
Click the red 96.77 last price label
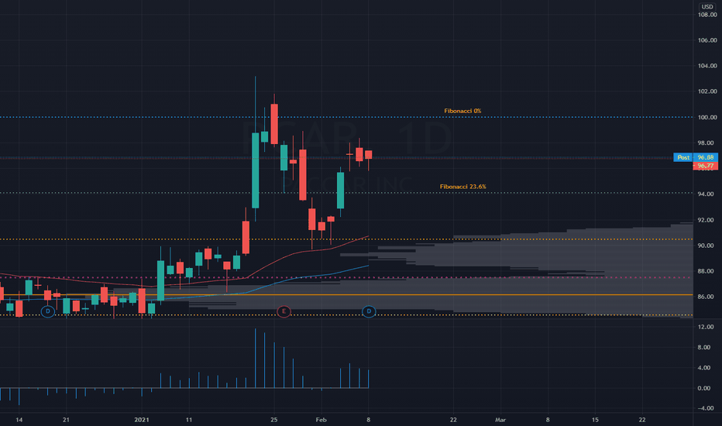pyautogui.click(x=705, y=166)
